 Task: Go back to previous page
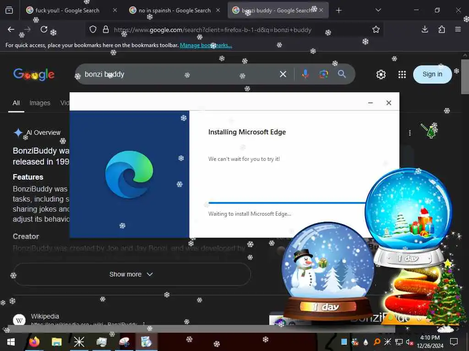[11, 29]
